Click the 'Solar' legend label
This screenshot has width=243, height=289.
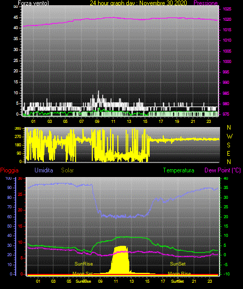point(67,170)
